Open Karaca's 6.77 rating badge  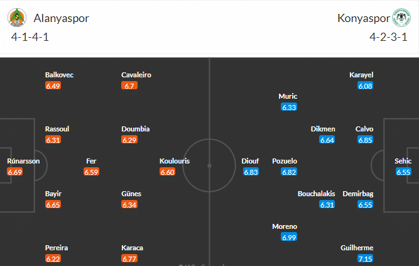pos(129,258)
